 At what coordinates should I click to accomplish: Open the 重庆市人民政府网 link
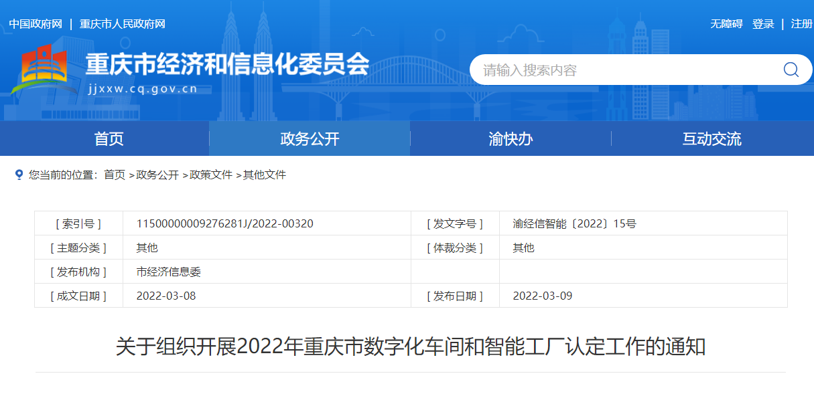pos(122,24)
